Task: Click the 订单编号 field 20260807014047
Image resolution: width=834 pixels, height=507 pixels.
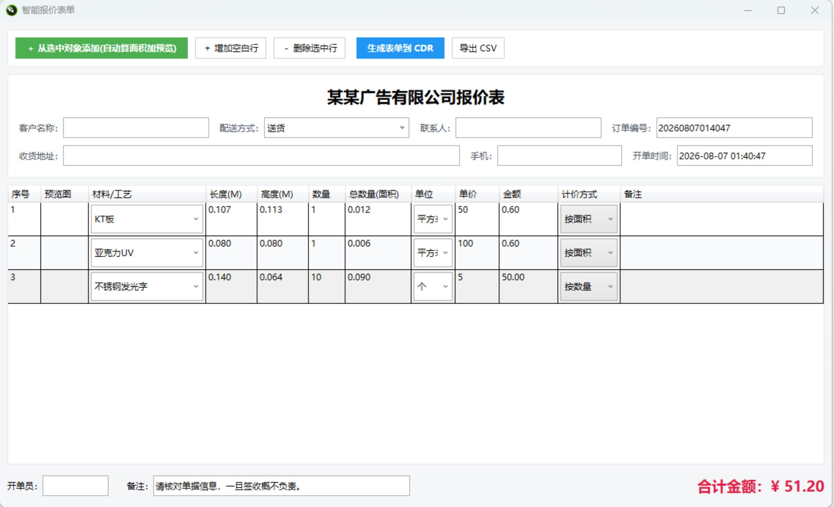Action: pos(735,128)
